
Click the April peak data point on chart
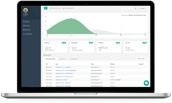pos(72,19)
